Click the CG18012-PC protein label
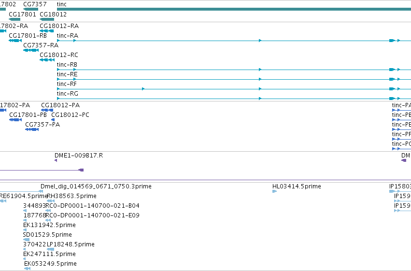 [x=70, y=115]
